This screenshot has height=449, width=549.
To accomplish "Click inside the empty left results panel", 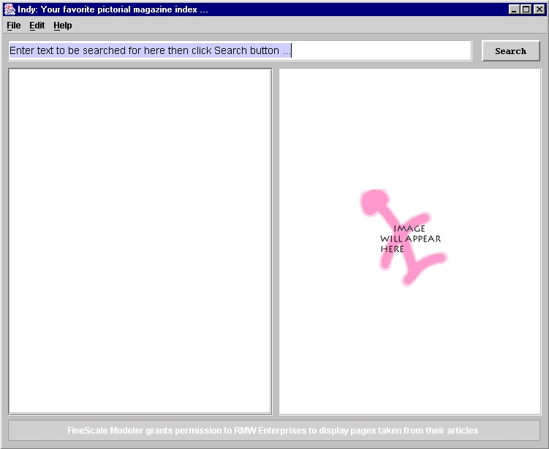I will [x=140, y=241].
